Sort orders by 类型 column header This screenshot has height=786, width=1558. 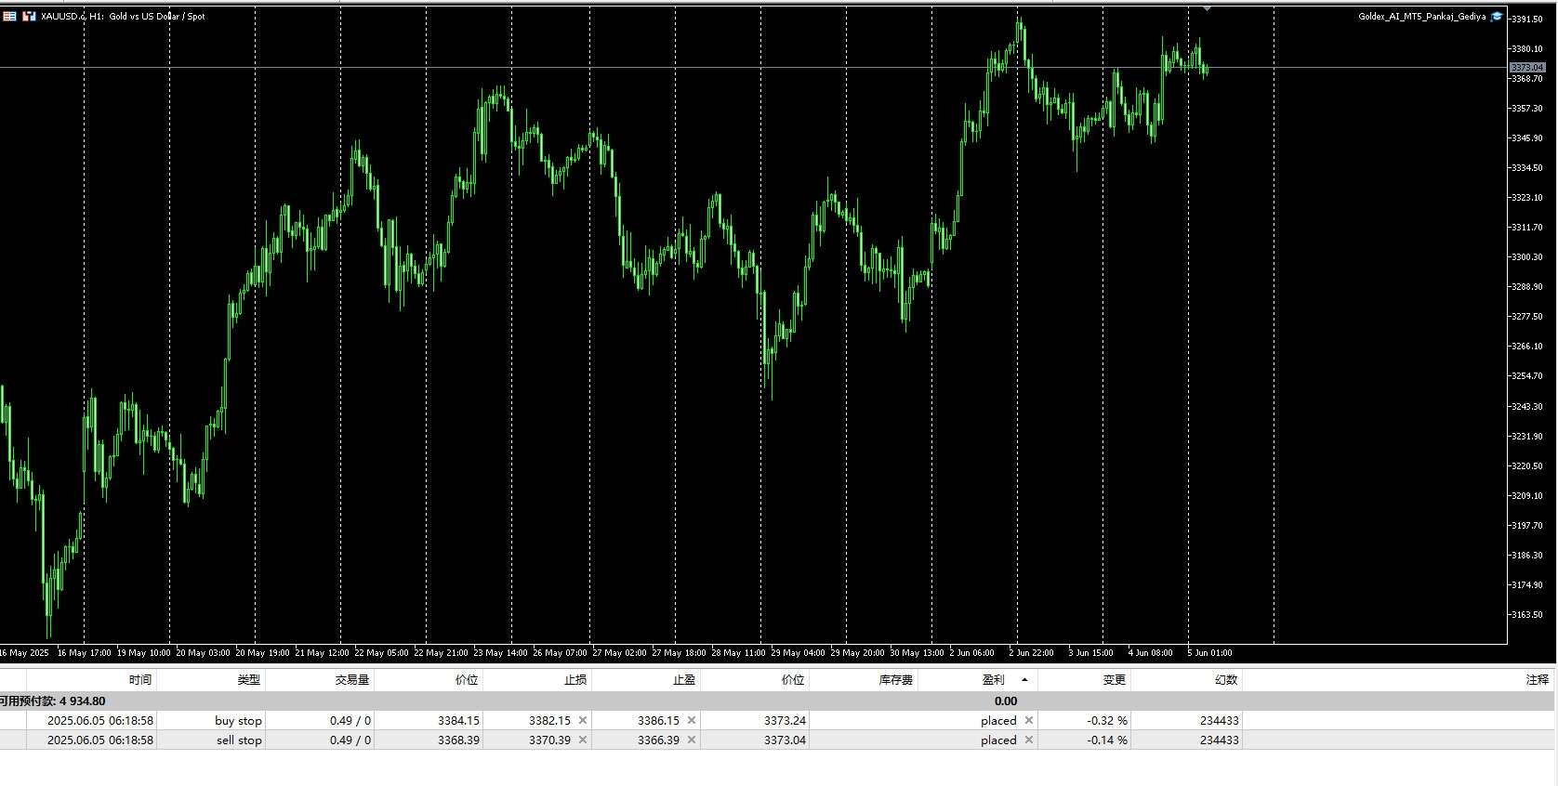pyautogui.click(x=248, y=680)
